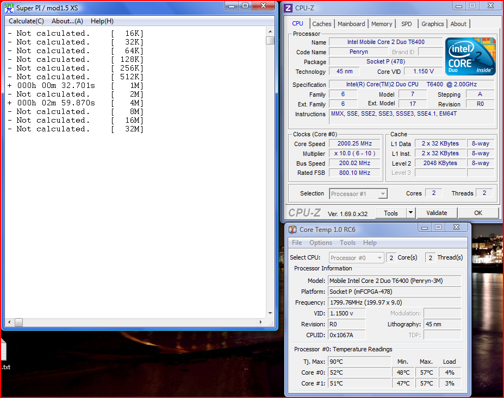
Task: Click Core Temp Model field 'Mobile Intel Core 2 Duo T6400'
Action: pyautogui.click(x=395, y=281)
